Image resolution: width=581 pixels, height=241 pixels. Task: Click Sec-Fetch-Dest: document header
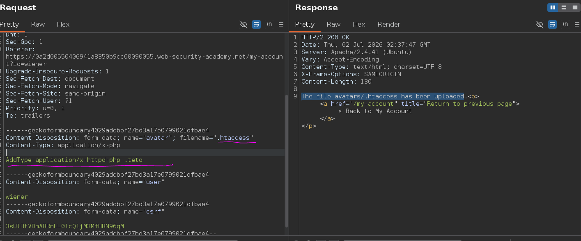coord(50,79)
